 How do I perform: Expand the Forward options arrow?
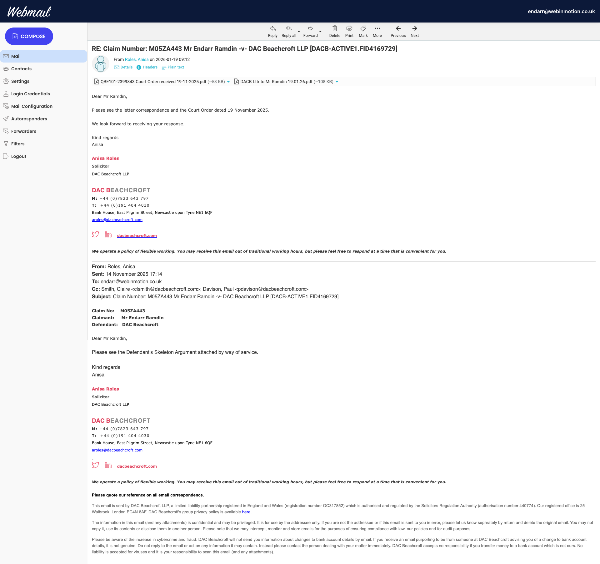pos(320,32)
